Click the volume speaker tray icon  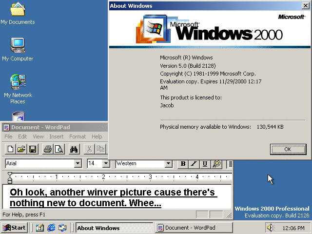click(x=271, y=228)
